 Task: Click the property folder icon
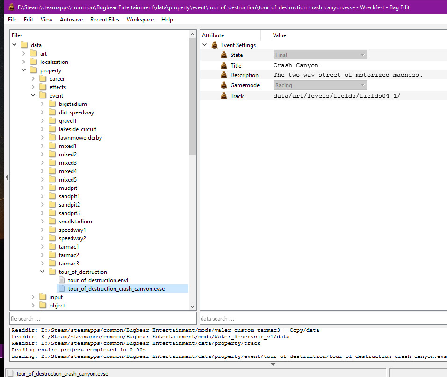coord(33,70)
